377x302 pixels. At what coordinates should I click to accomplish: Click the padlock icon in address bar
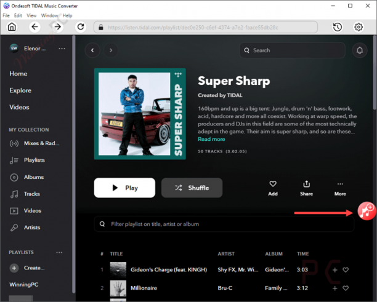click(101, 27)
